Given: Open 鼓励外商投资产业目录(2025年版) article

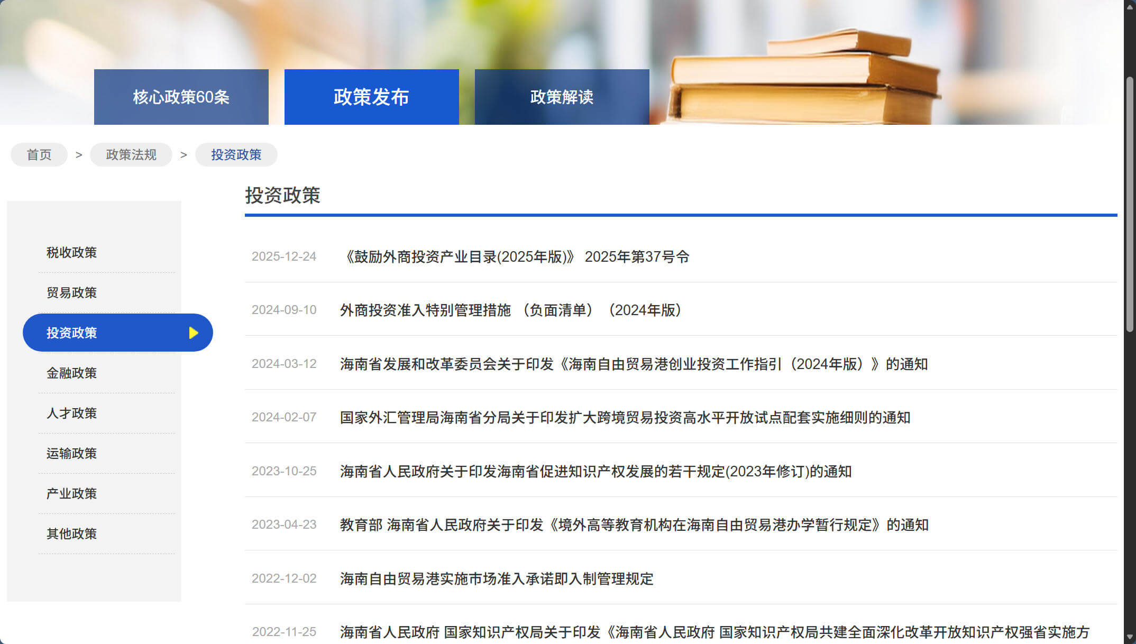Looking at the screenshot, I should 516,257.
